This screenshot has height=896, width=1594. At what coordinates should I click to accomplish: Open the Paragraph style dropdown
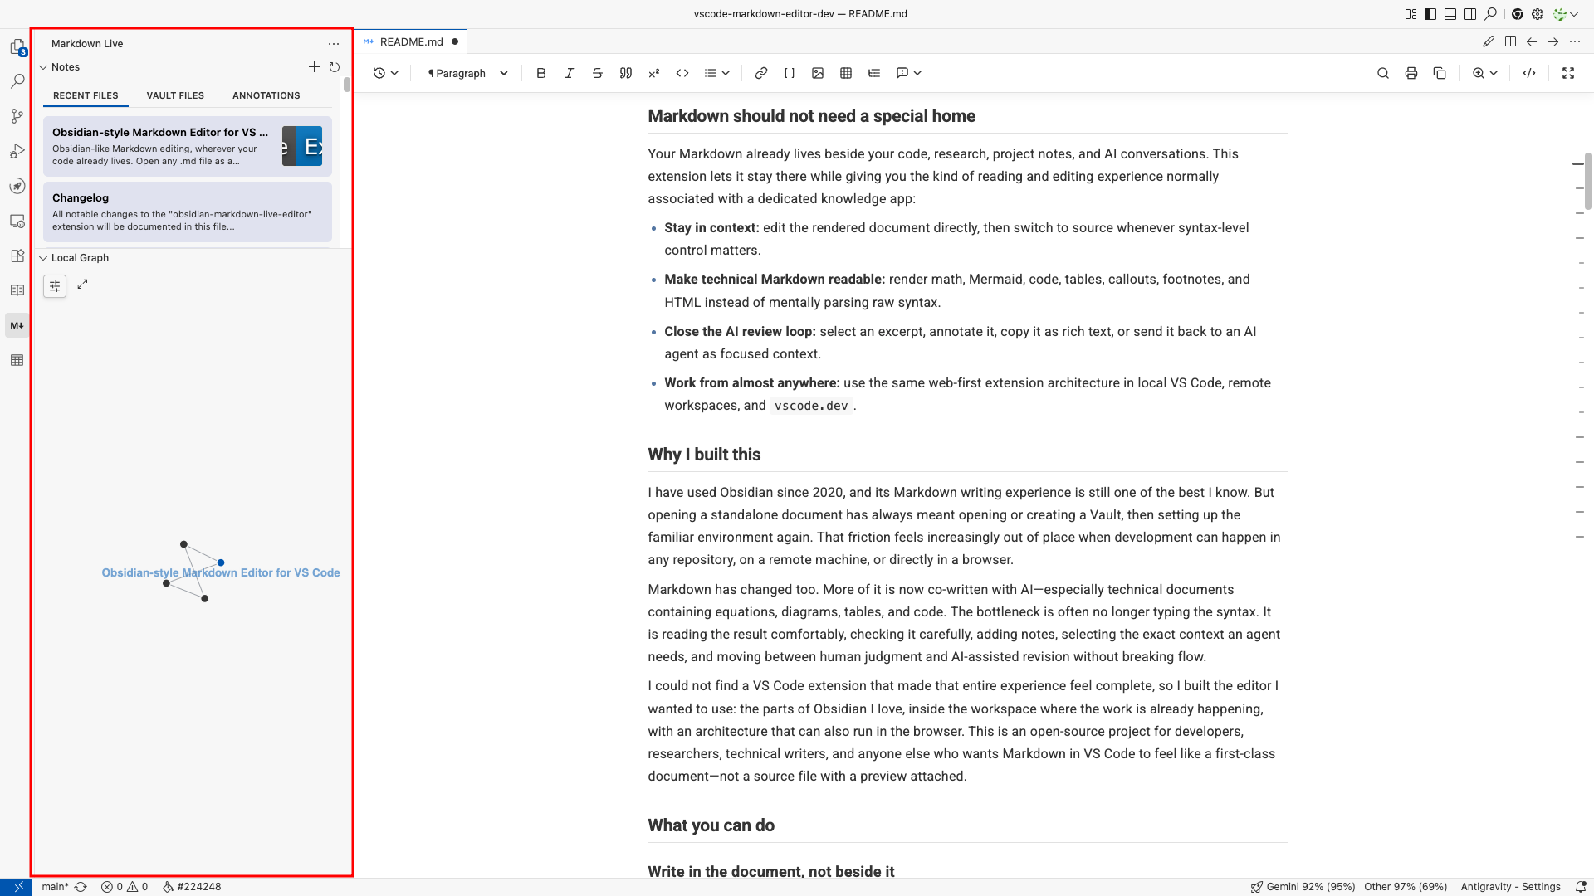467,73
